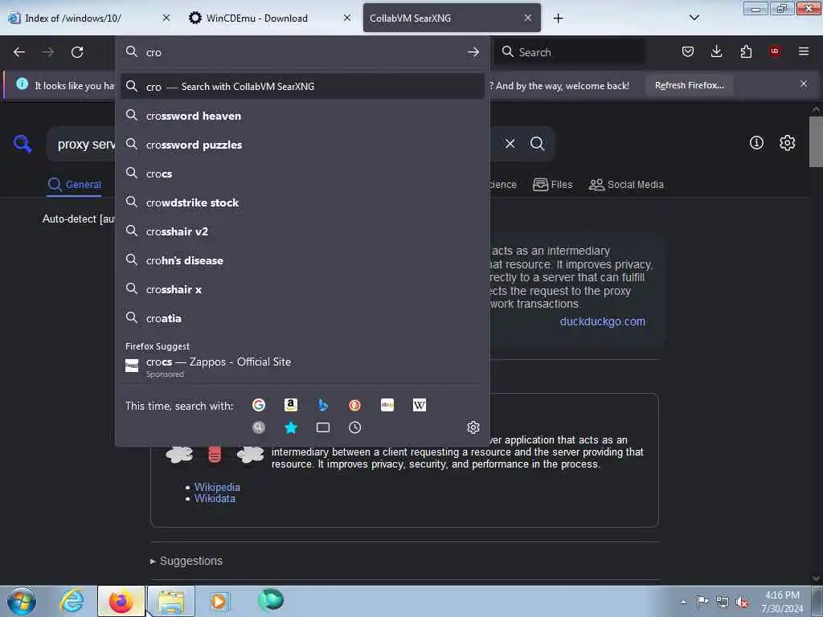Open a new tab with plus button

pos(558,18)
